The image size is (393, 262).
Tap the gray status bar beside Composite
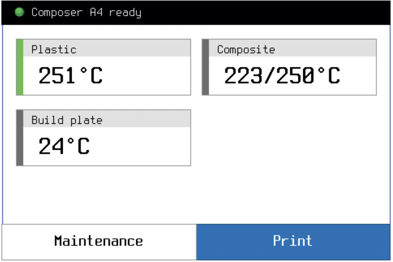click(x=205, y=67)
